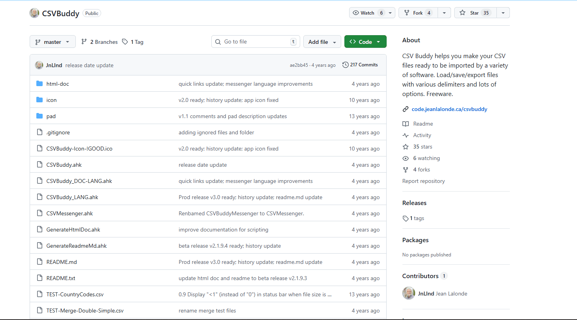View the 2 Branches link
Image resolution: width=577 pixels, height=320 pixels.
point(100,42)
